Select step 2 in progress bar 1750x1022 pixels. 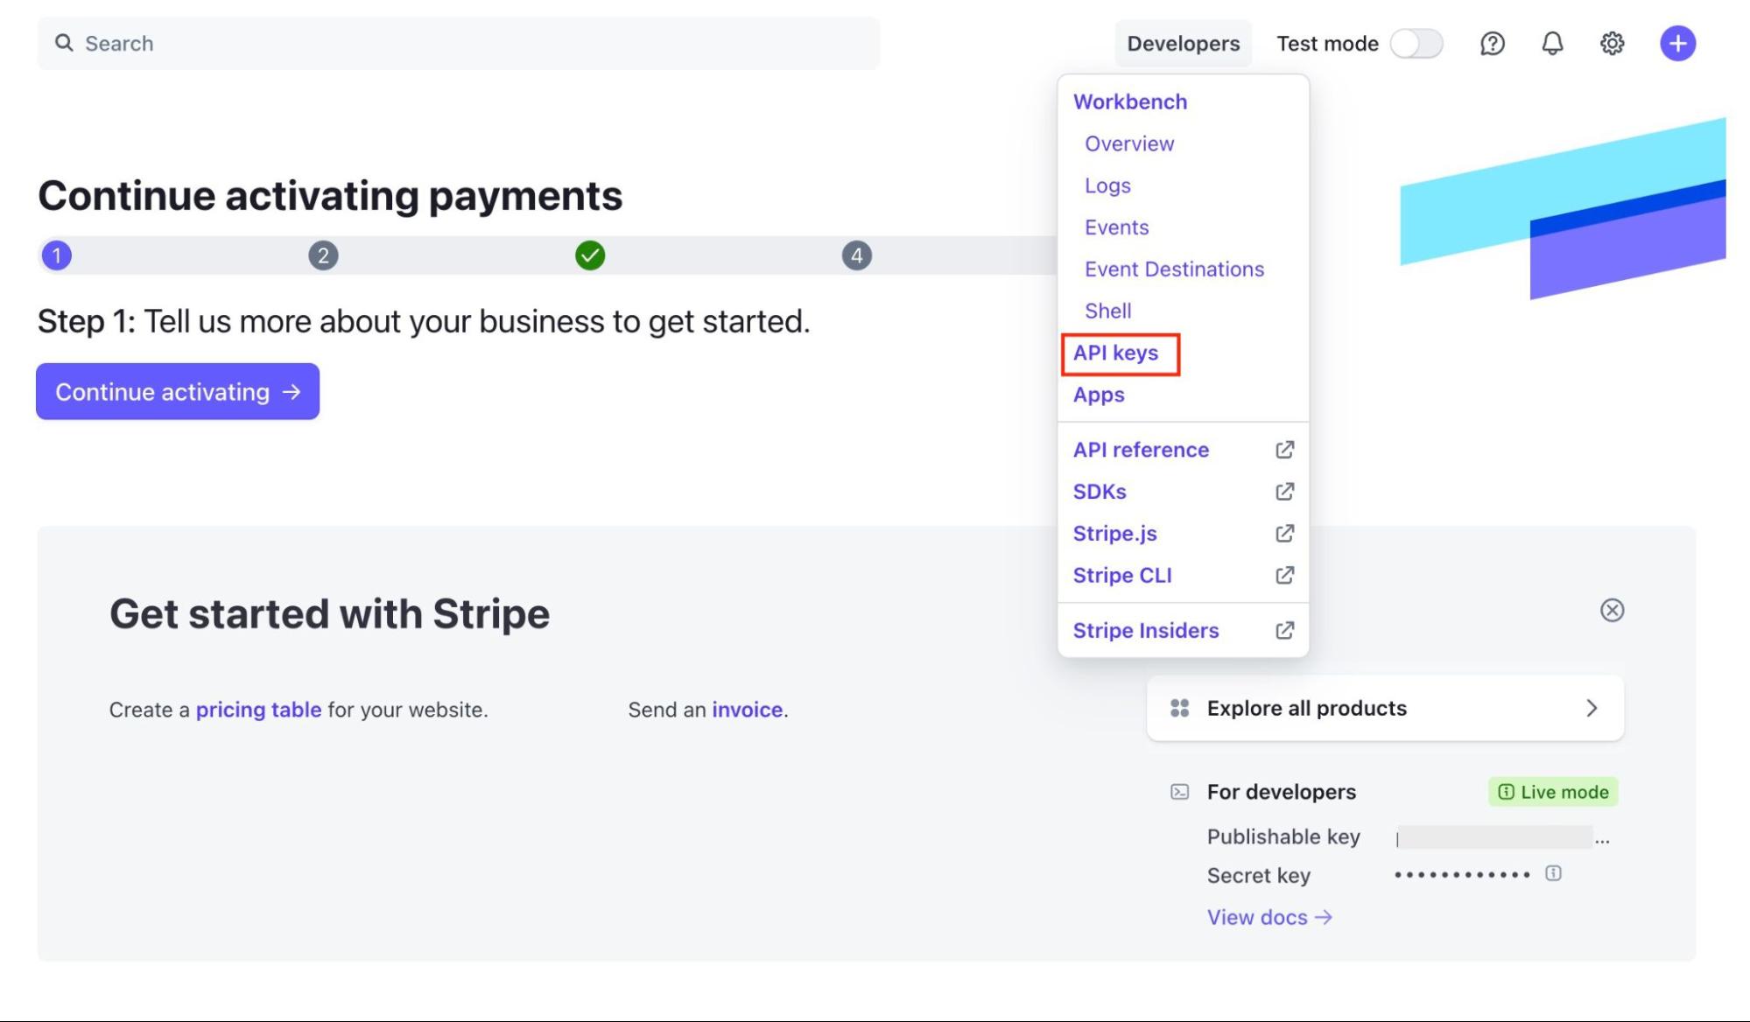[323, 255]
